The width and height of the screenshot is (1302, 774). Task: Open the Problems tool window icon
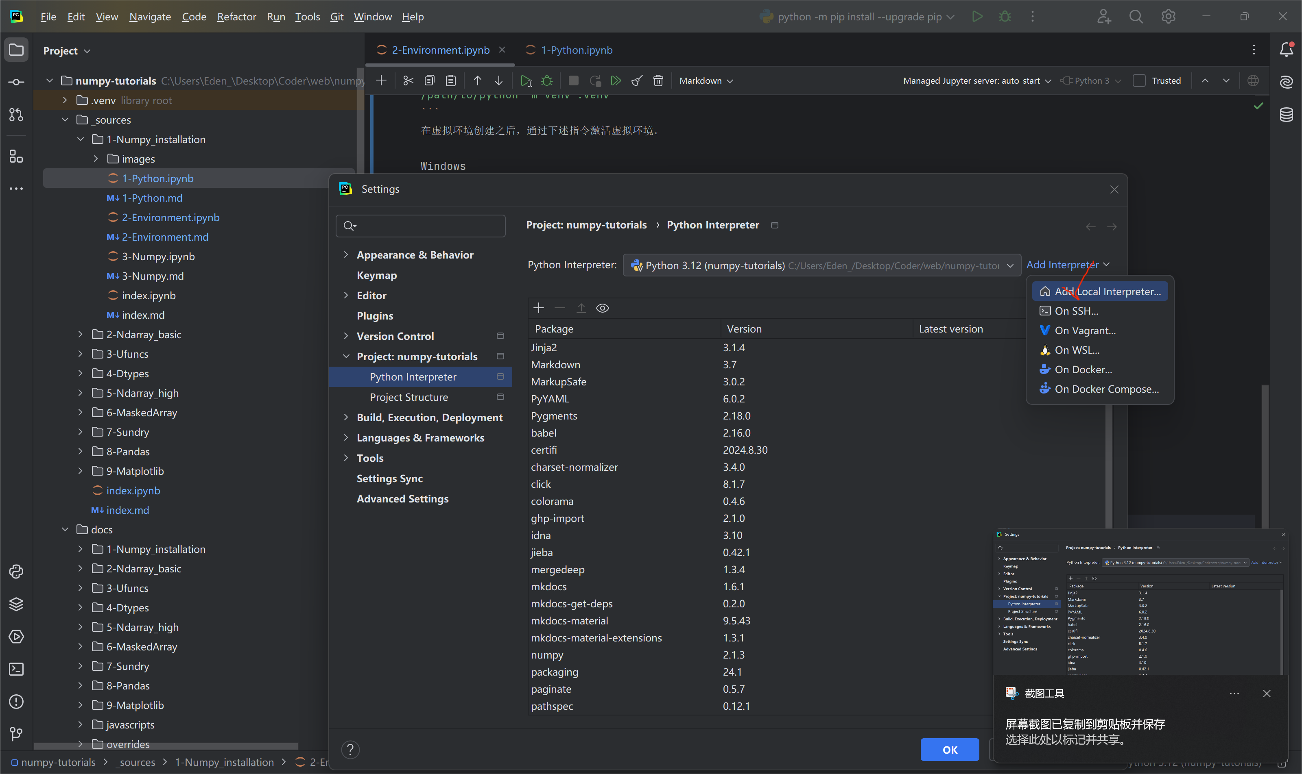pyautogui.click(x=16, y=702)
